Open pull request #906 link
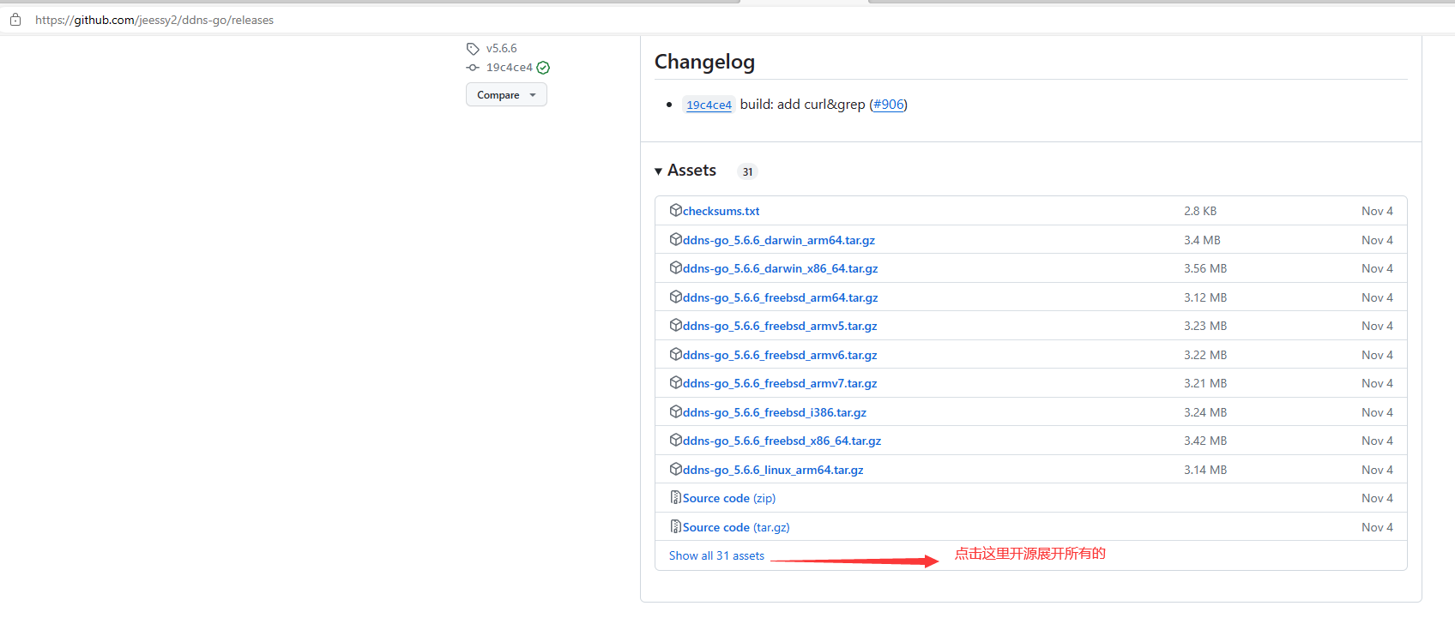 pyautogui.click(x=888, y=105)
